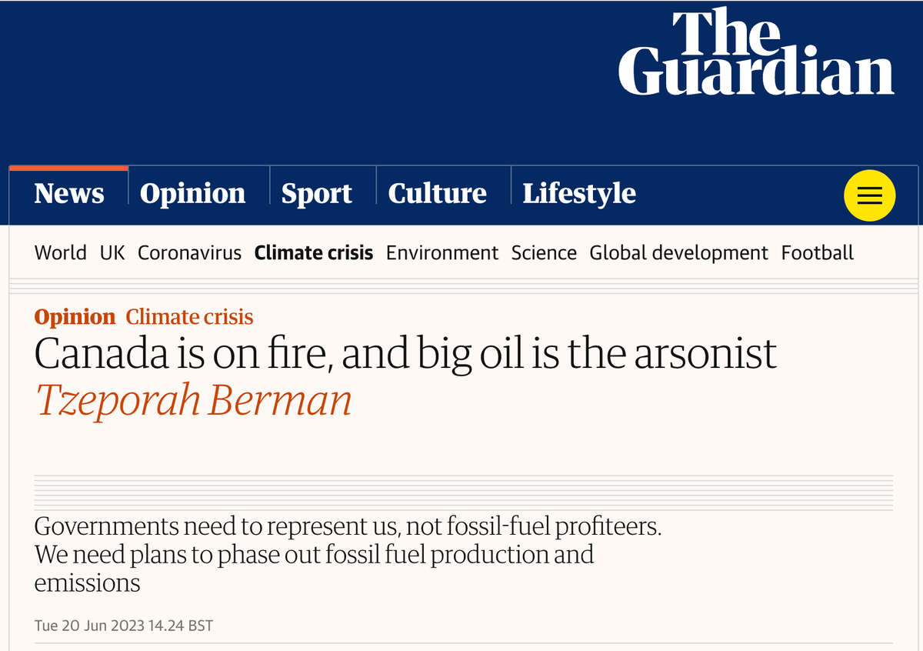Screen dimensions: 923x651
Task: Click The Guardian logo
Action: point(756,52)
